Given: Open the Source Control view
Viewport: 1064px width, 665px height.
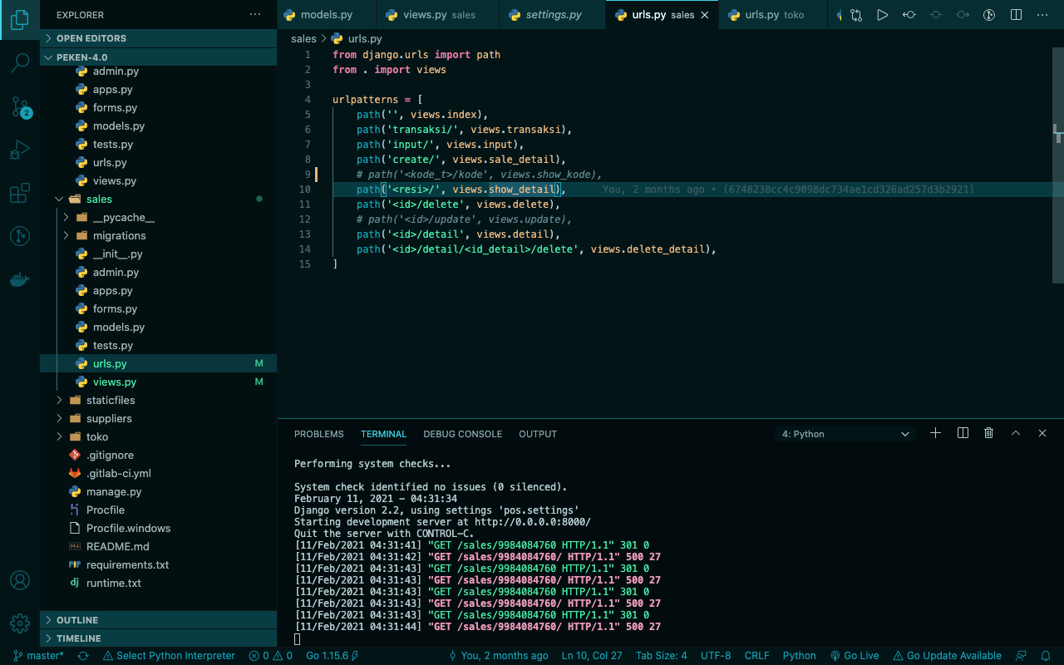Looking at the screenshot, I should click(x=20, y=106).
